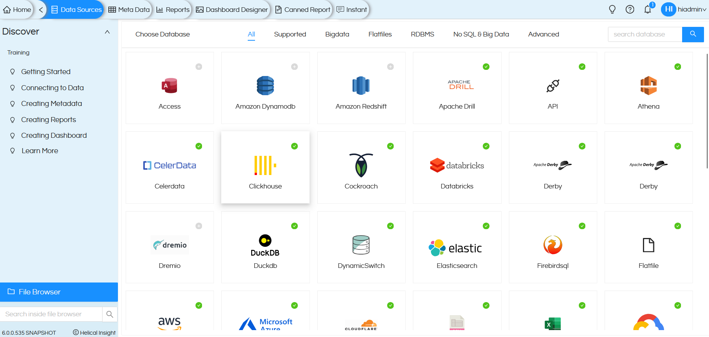This screenshot has width=709, height=337.
Task: Open the lightbulb tips icon in header
Action: coord(612,9)
